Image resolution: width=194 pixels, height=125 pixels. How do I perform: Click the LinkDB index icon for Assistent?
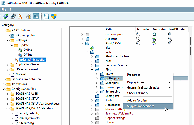tap(170, 39)
